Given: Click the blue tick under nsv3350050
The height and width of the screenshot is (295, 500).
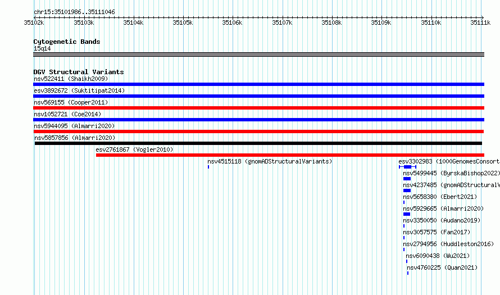Looking at the screenshot, I should click(x=404, y=226).
